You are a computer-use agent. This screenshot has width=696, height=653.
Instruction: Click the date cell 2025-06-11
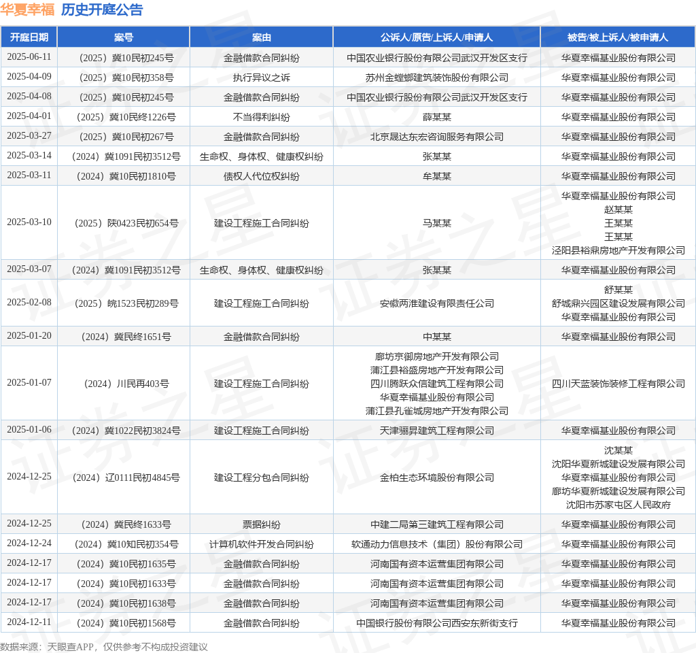pos(29,57)
